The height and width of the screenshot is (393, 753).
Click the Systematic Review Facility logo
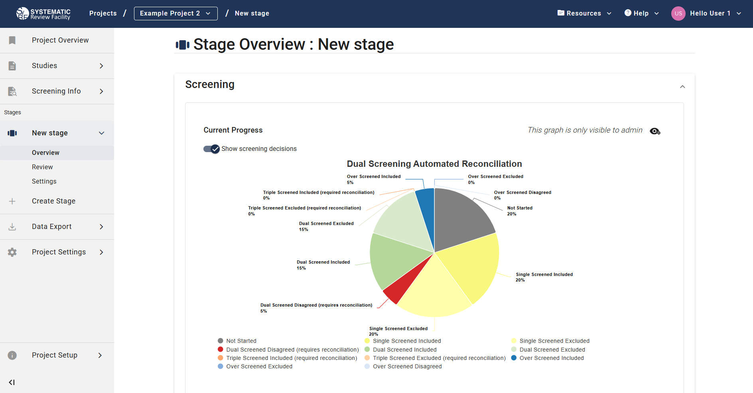pos(43,13)
